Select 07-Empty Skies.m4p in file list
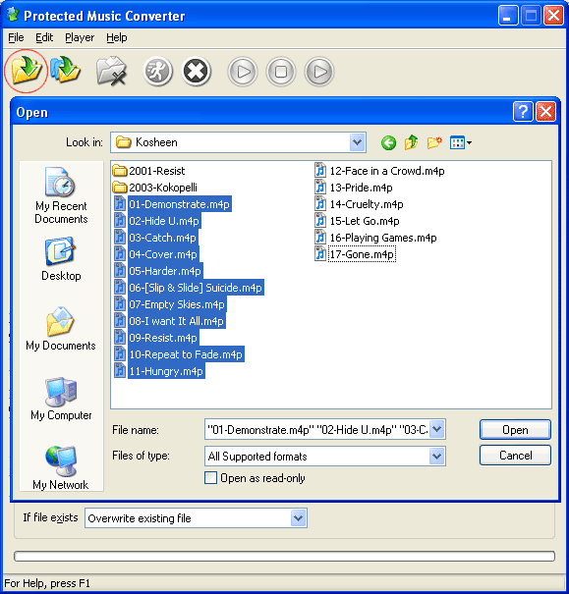This screenshot has width=569, height=594. (170, 304)
